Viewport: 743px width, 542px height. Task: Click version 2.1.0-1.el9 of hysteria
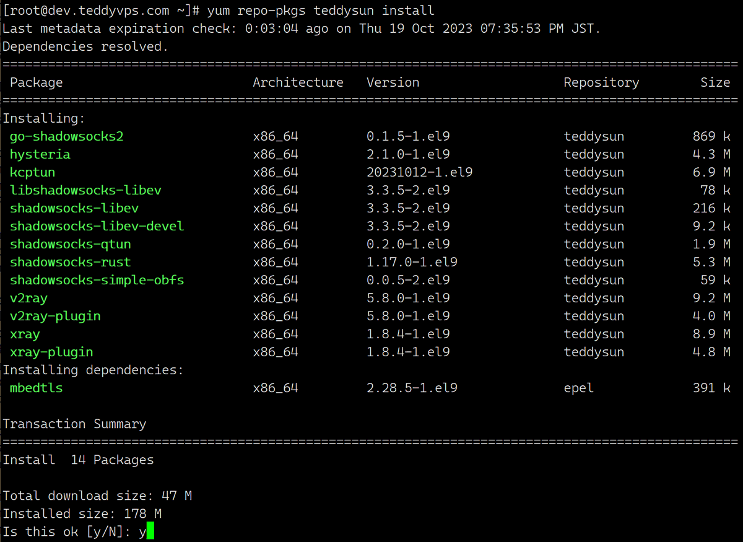click(x=408, y=154)
